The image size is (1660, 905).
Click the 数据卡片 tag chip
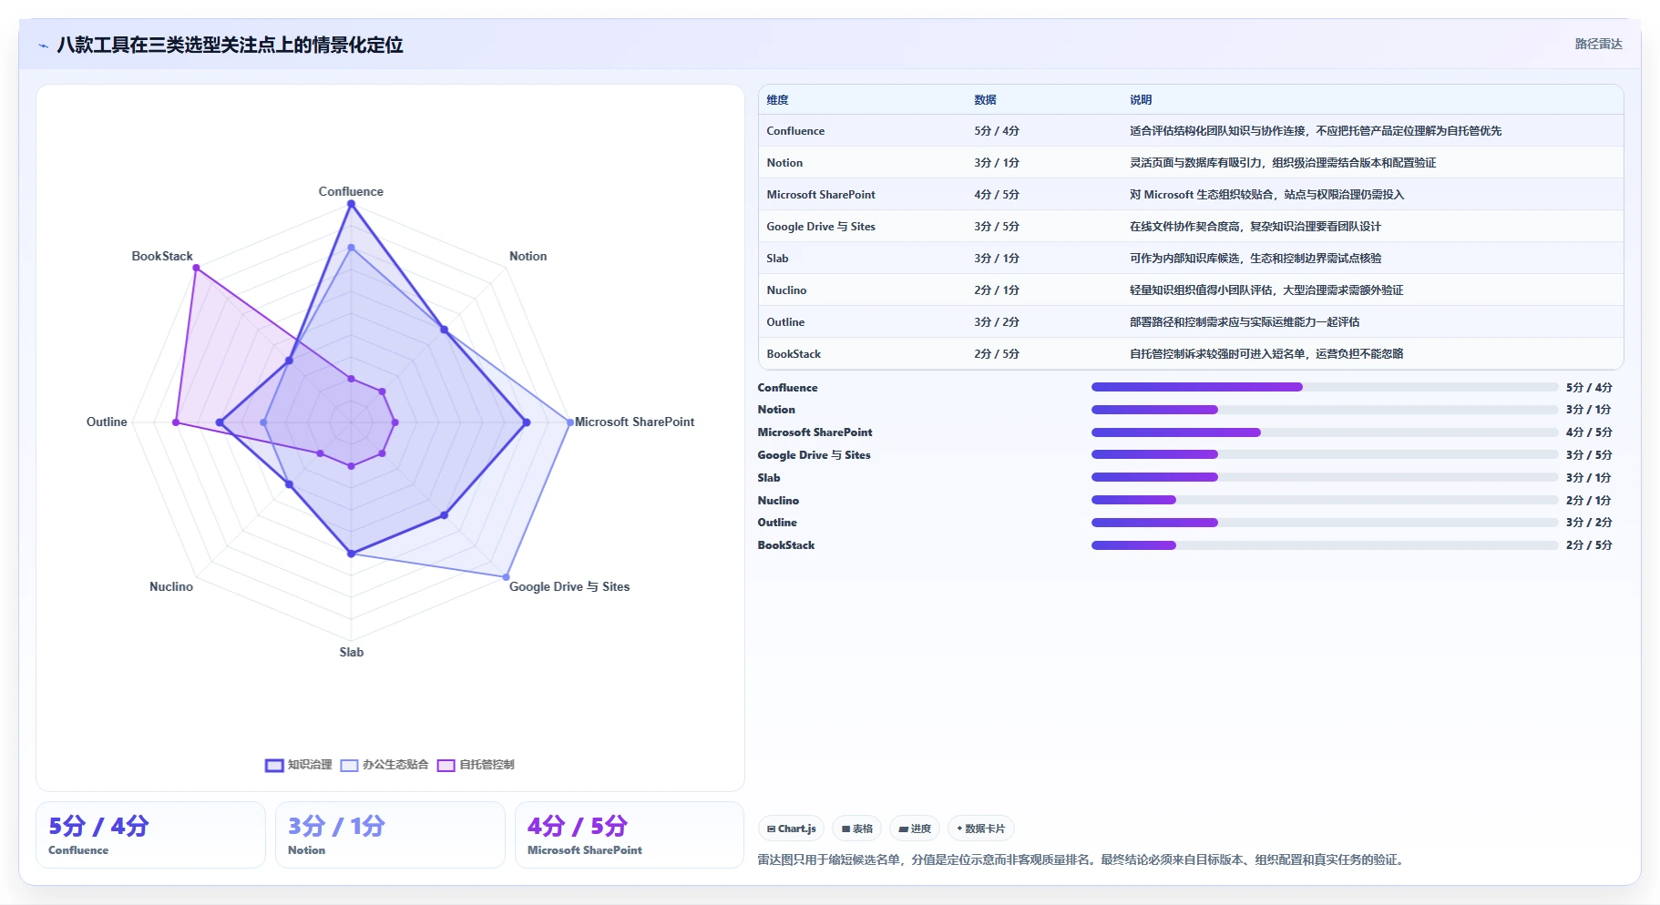pyautogui.click(x=980, y=829)
